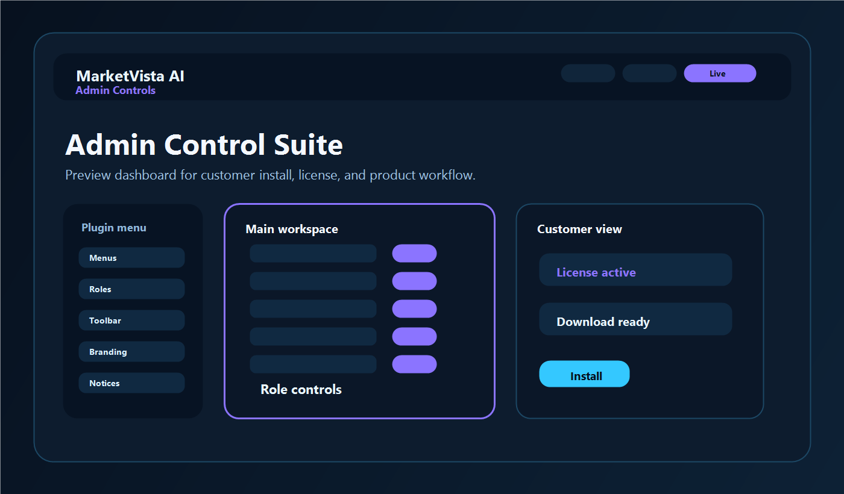This screenshot has width=844, height=494.
Task: Click the Customer view heading
Action: [x=579, y=229]
